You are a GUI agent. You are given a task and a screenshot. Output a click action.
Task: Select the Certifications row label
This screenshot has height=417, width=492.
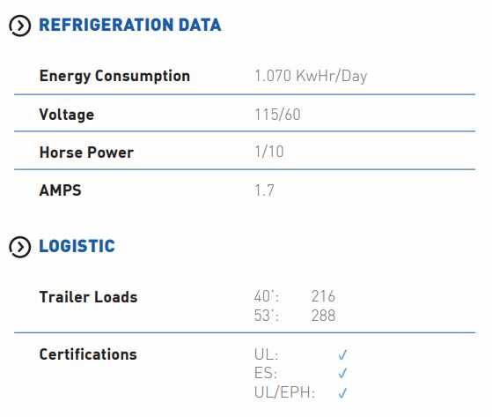(88, 354)
